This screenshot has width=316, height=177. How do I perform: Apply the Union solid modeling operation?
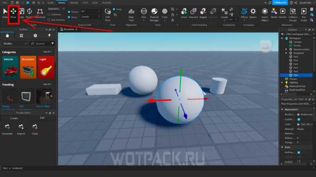(184, 11)
